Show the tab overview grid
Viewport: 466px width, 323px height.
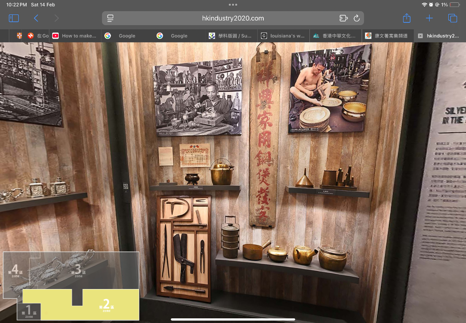click(452, 18)
